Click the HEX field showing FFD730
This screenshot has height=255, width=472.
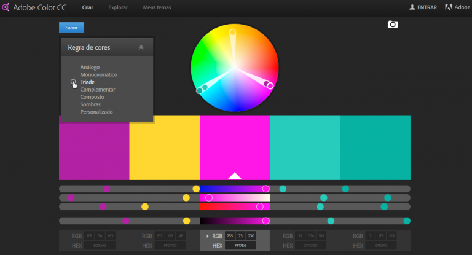(x=170, y=245)
